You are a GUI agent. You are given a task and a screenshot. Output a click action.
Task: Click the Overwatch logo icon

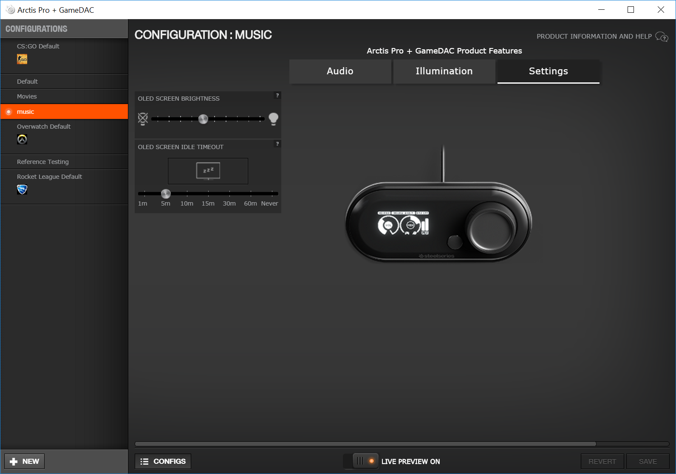[22, 139]
